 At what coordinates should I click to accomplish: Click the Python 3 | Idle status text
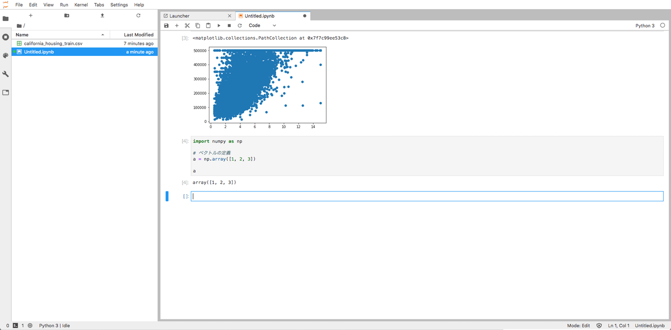(54, 325)
